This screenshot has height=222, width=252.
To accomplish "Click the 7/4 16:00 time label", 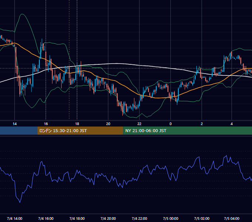I will click(46, 218).
